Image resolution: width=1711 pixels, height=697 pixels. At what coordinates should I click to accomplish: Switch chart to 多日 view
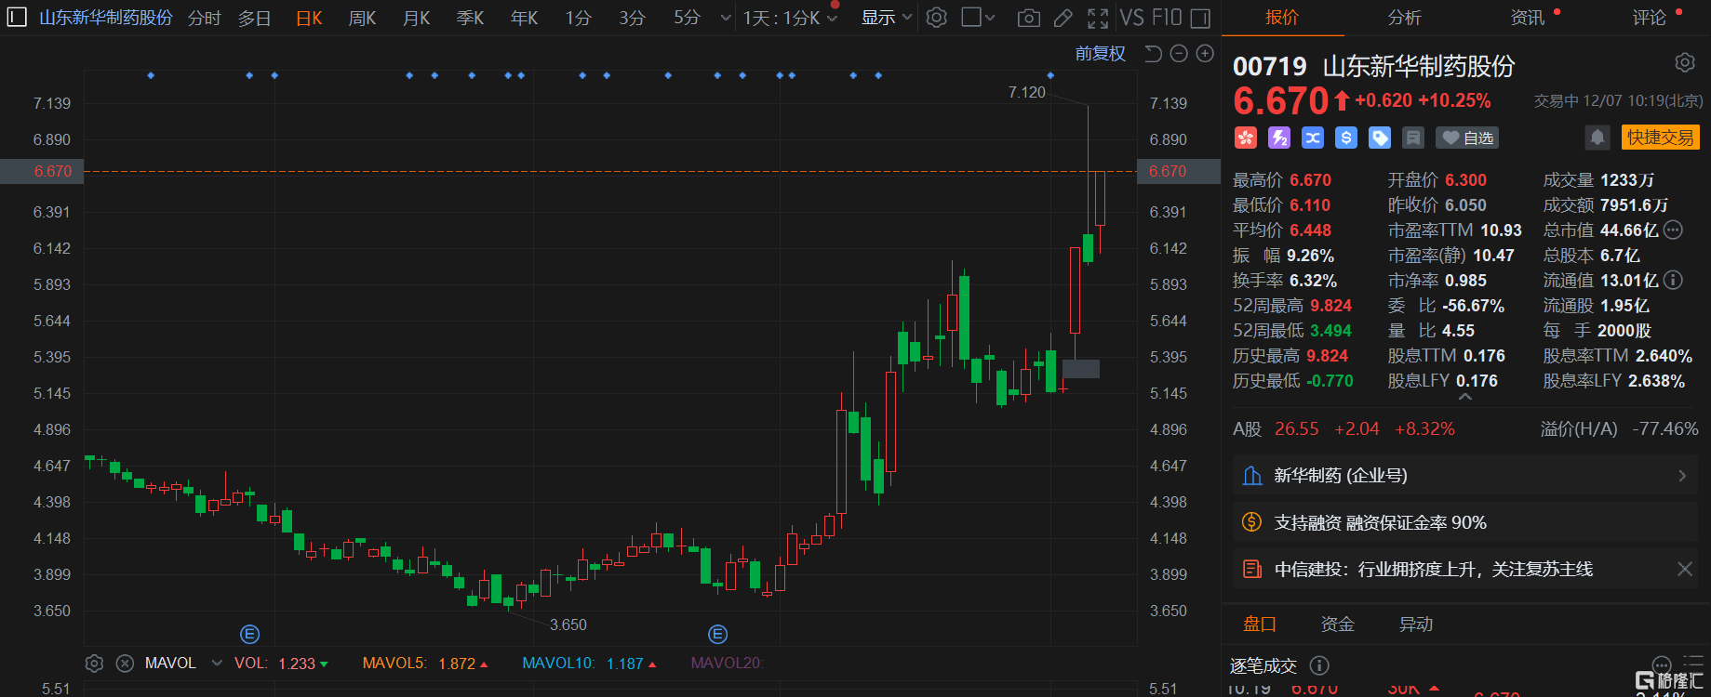point(255,18)
